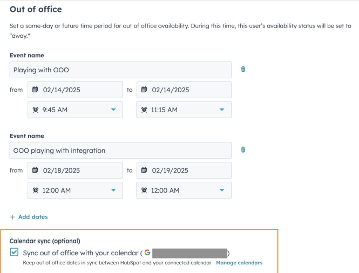Image resolution: width=359 pixels, height=273 pixels.
Task: Edit 'OOO playing with integration' name field
Action: 120,150
